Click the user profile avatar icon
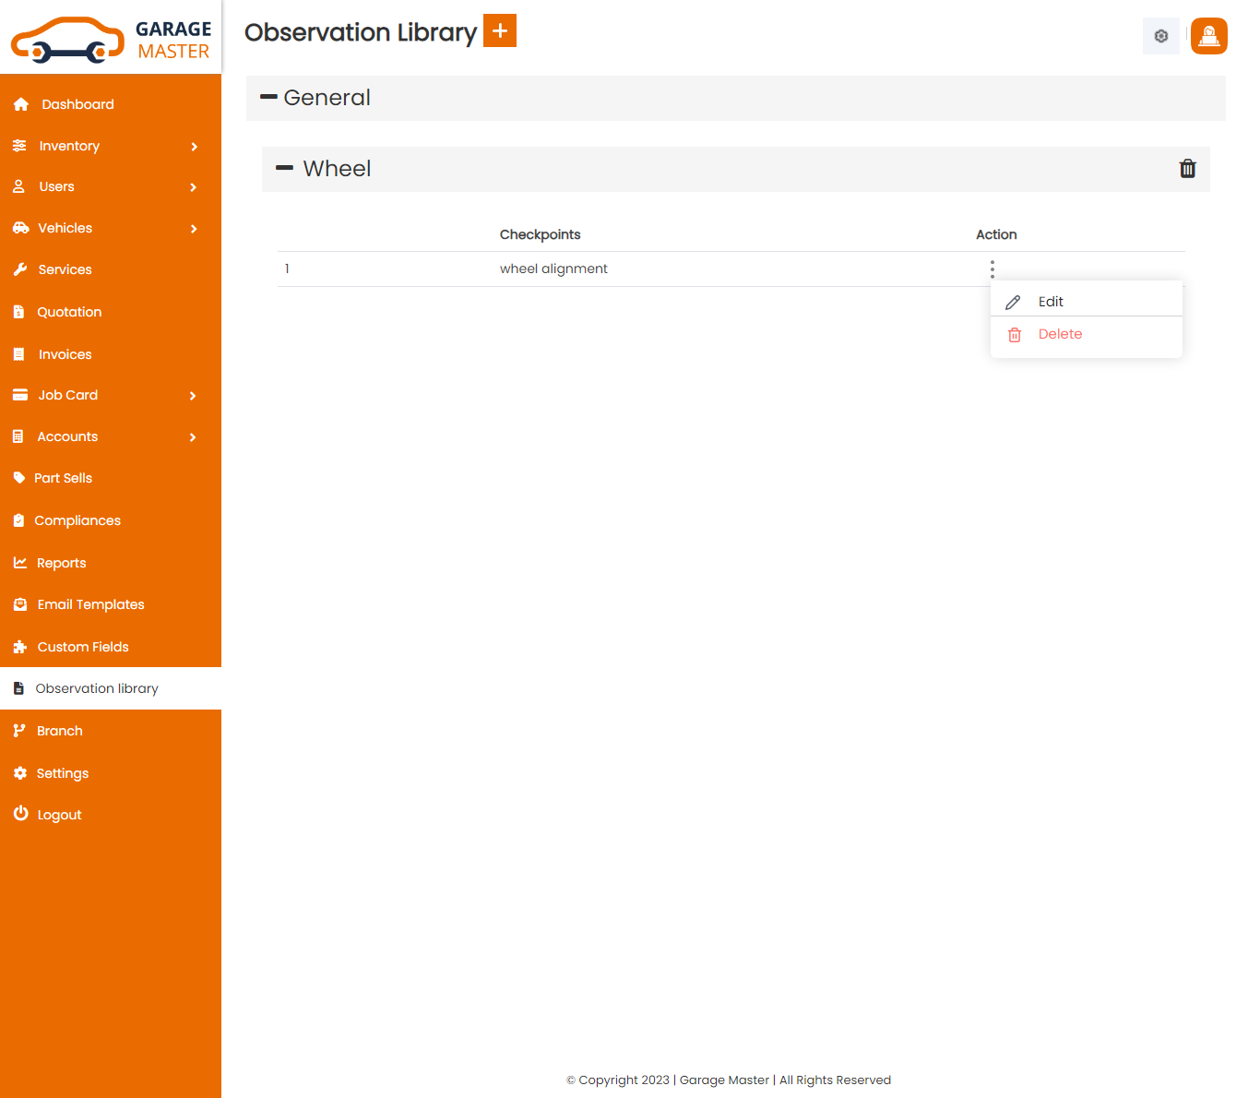The width and height of the screenshot is (1260, 1098). coord(1208,36)
